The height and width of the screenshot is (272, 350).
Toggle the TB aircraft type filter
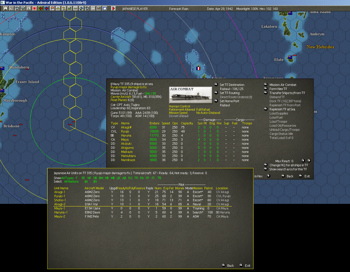pyautogui.click(x=159, y=178)
